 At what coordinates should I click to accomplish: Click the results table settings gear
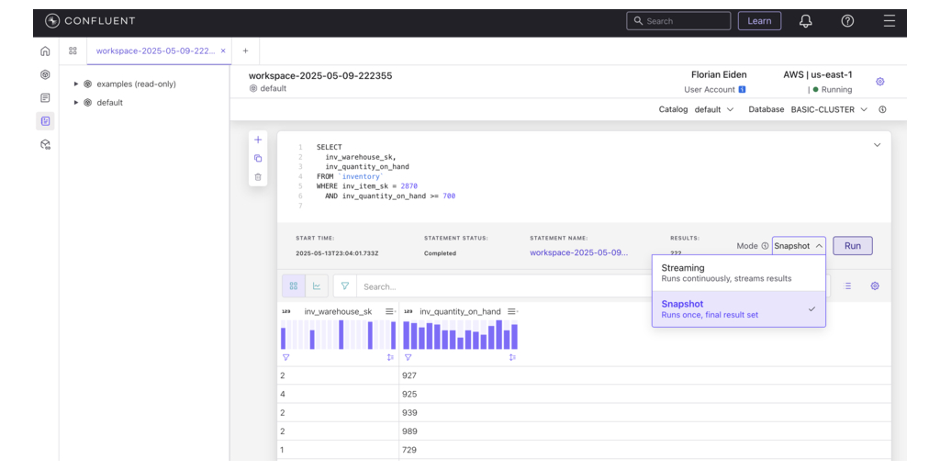click(x=875, y=286)
